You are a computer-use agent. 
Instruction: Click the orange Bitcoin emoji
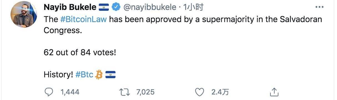(x=99, y=74)
